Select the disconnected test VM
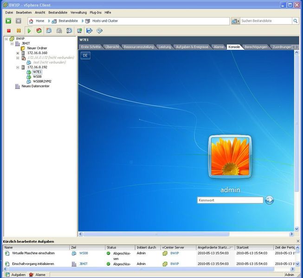This screenshot has width=303, height=278. click(49, 62)
